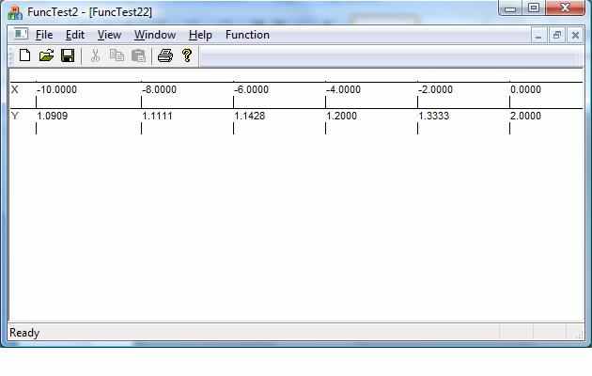Click the yellow question mark Help icon

[x=187, y=55]
